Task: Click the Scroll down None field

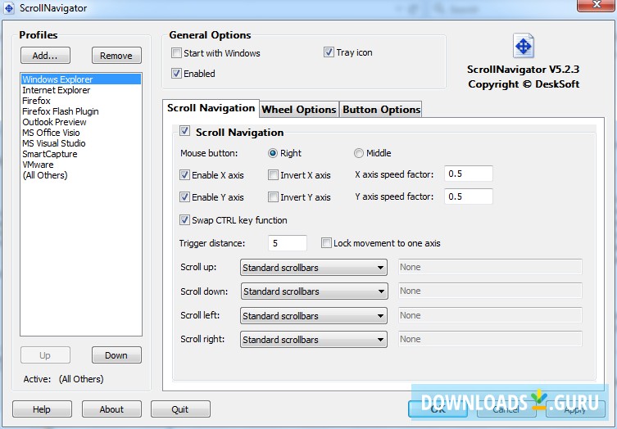Action: pos(490,291)
